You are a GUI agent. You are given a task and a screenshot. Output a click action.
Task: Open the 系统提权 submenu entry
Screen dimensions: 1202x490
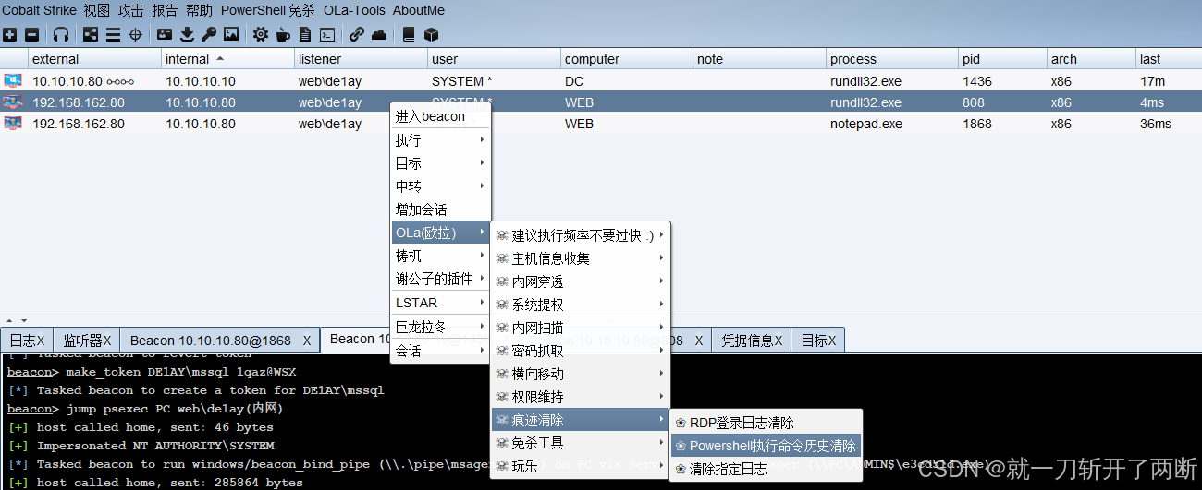(580, 305)
